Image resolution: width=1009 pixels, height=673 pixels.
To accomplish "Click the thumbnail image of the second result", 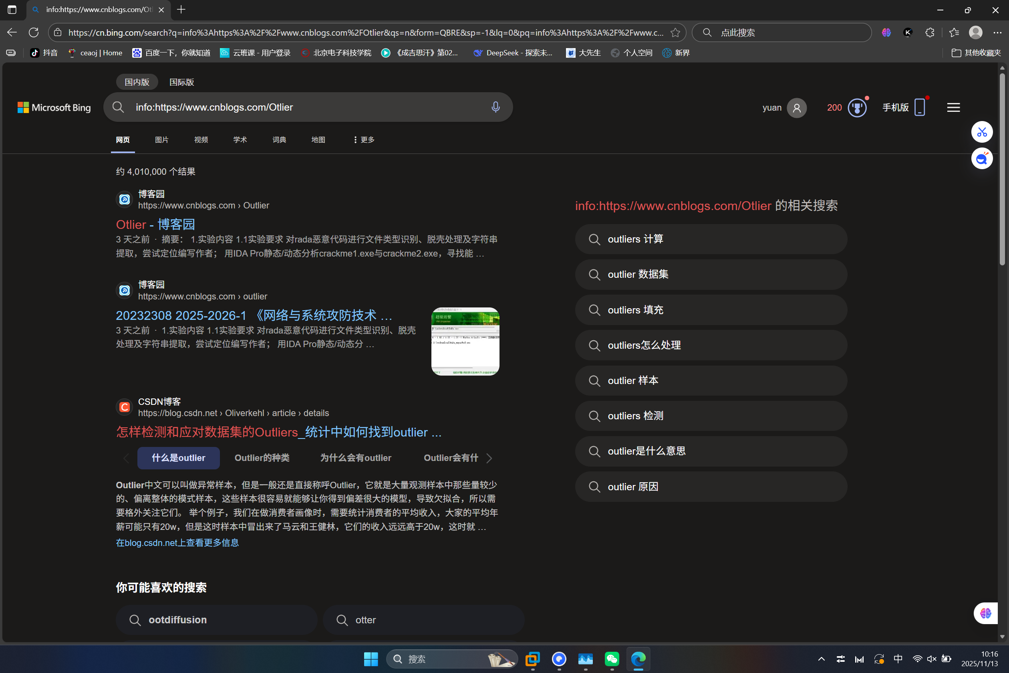I will pos(464,341).
